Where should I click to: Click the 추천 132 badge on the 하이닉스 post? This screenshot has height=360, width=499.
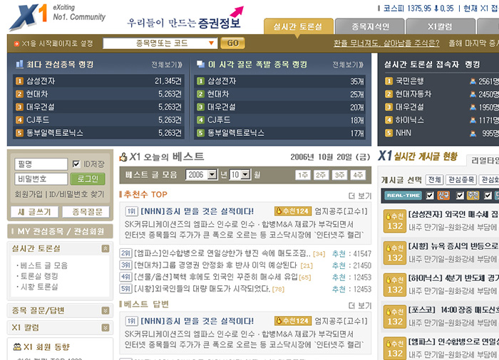click(x=395, y=285)
